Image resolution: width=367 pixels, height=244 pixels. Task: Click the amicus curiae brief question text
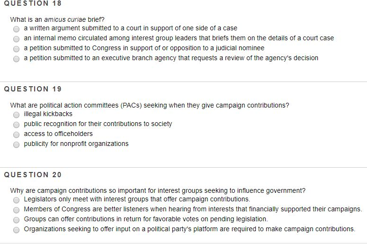point(57,19)
